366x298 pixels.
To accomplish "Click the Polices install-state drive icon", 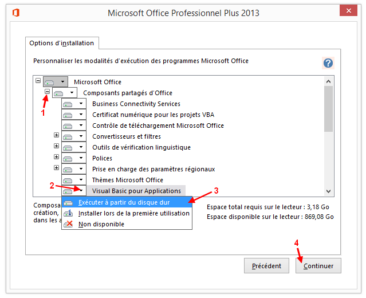I will 68,158.
